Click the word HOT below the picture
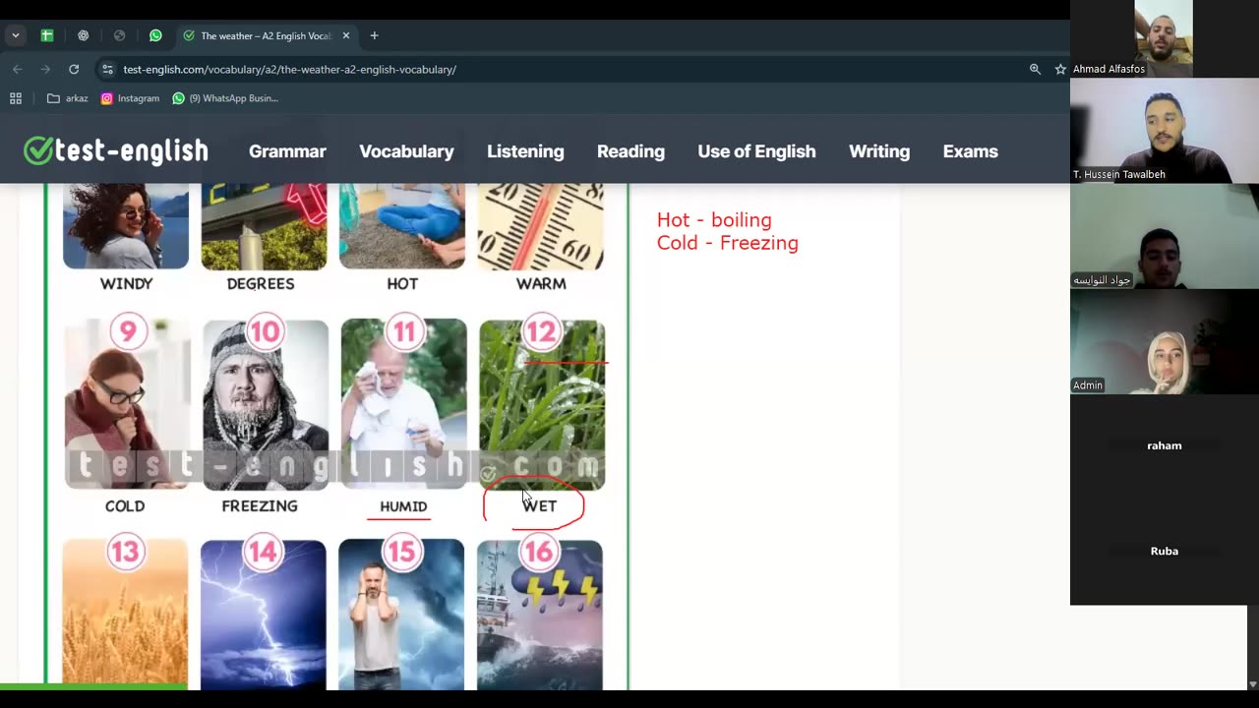This screenshot has width=1259, height=708. tap(402, 283)
